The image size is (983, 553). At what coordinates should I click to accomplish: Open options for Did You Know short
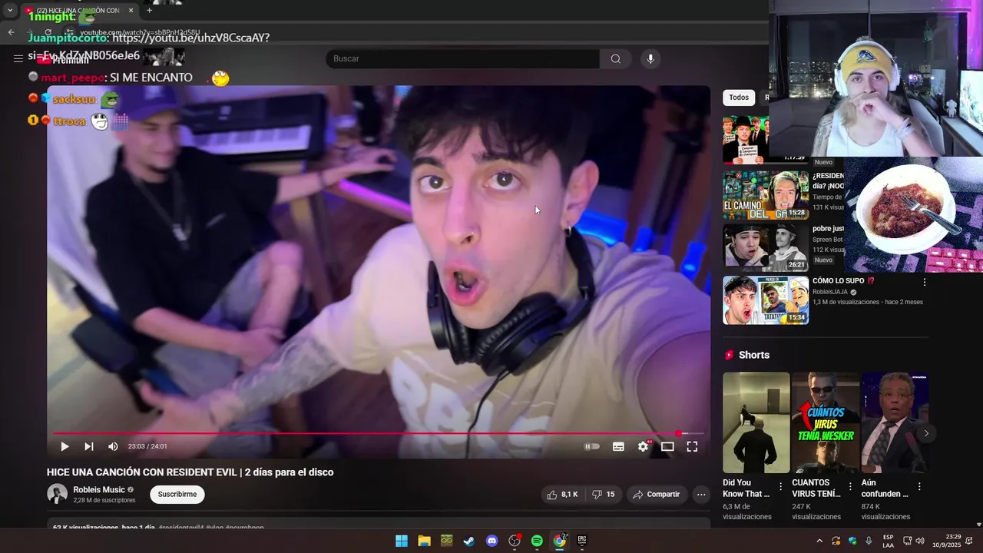[781, 486]
